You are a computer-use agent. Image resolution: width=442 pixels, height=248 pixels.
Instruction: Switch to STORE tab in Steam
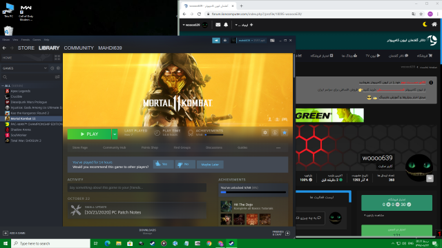coord(26,48)
